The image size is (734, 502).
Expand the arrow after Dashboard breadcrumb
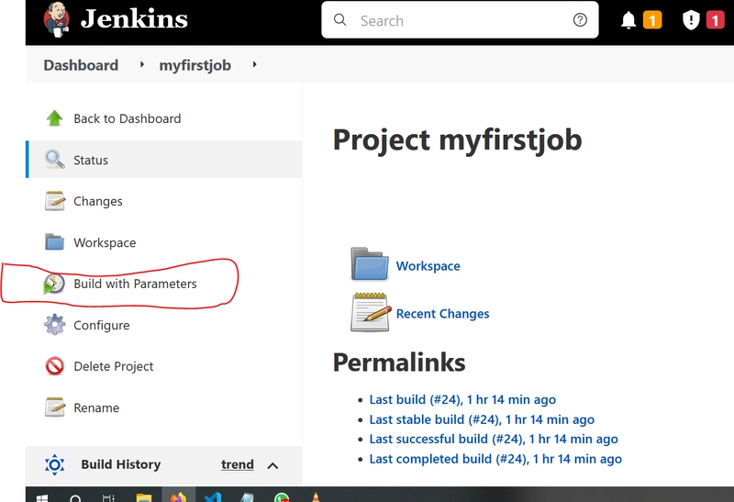point(142,65)
